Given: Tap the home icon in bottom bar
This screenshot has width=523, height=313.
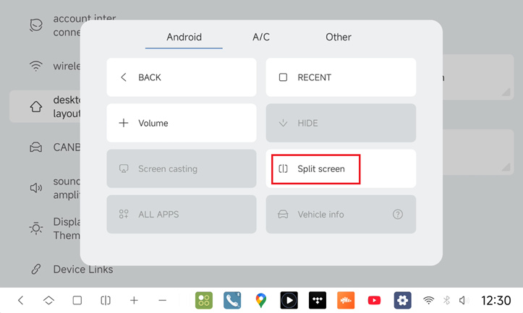Looking at the screenshot, I should [48, 300].
